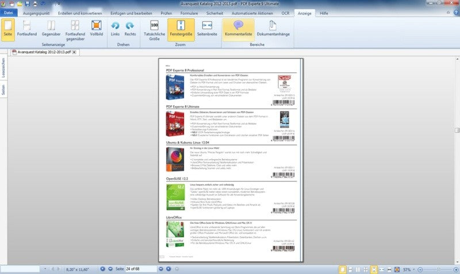Open the 57% zoom level dropdown

(x=414, y=269)
